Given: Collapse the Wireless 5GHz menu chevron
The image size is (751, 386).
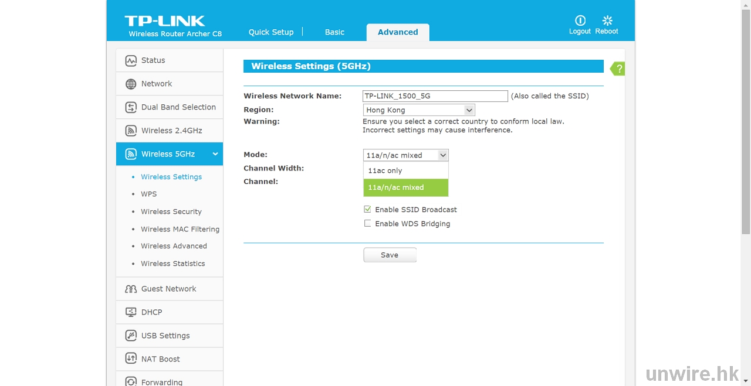Looking at the screenshot, I should tap(215, 154).
